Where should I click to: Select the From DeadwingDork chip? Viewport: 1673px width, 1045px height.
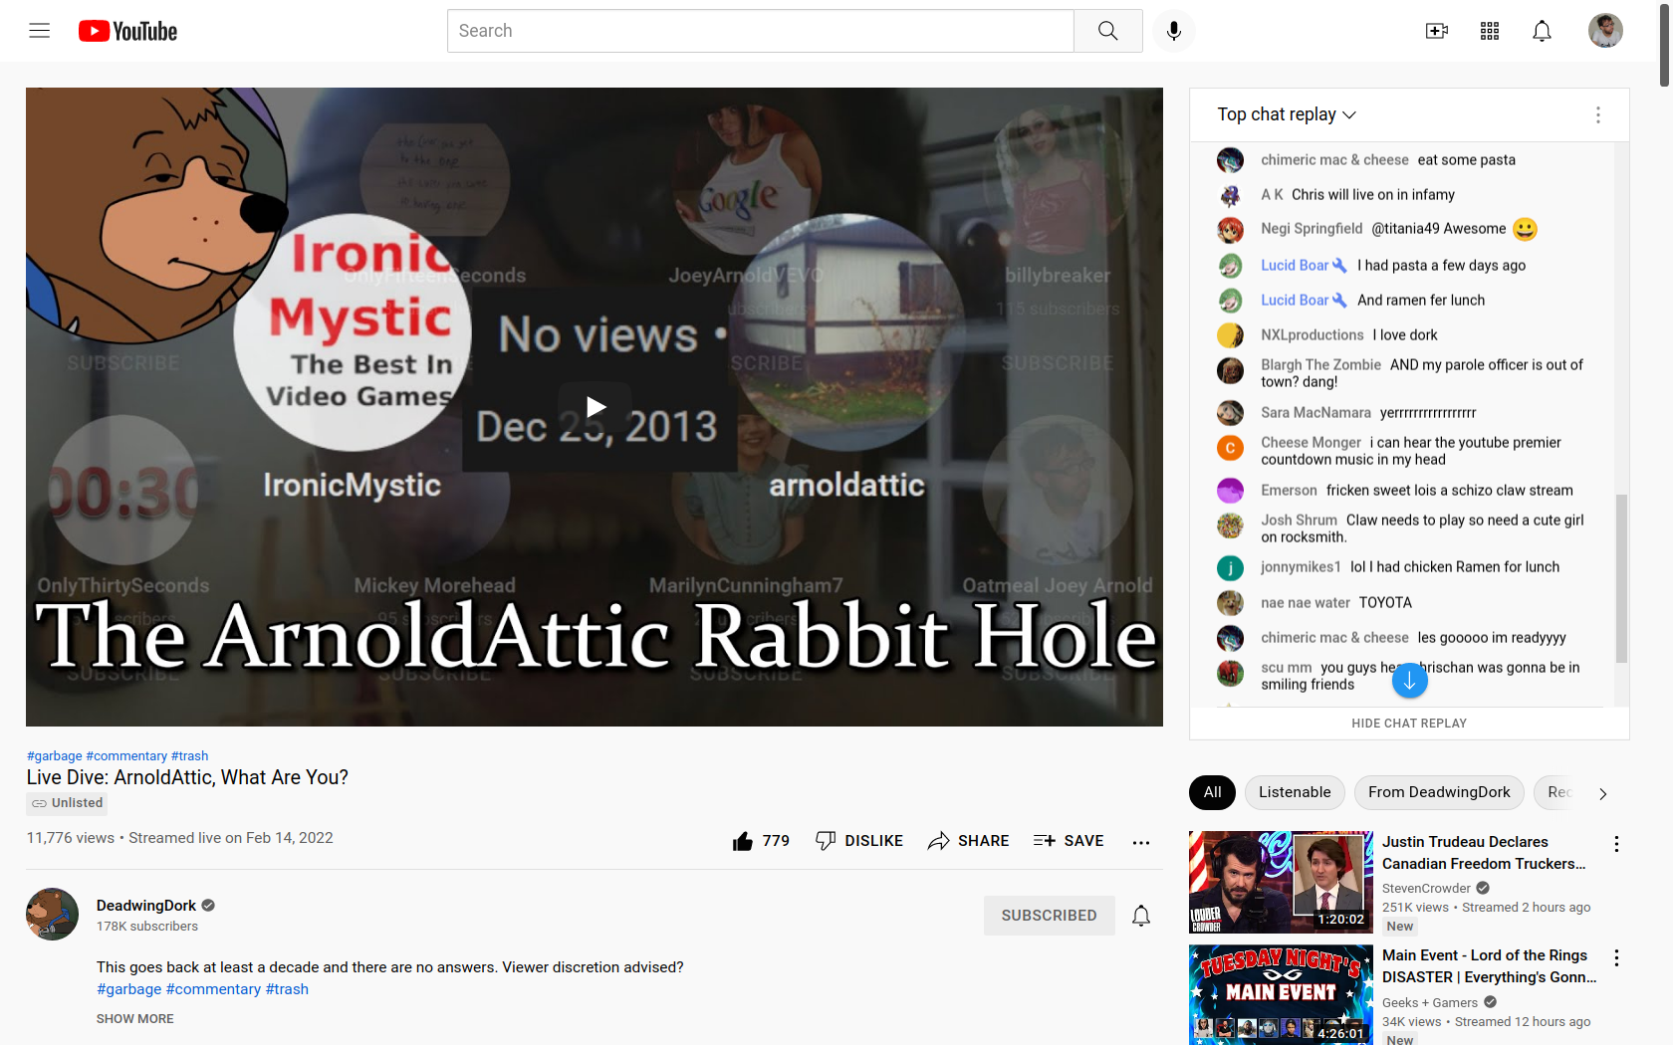click(x=1439, y=792)
